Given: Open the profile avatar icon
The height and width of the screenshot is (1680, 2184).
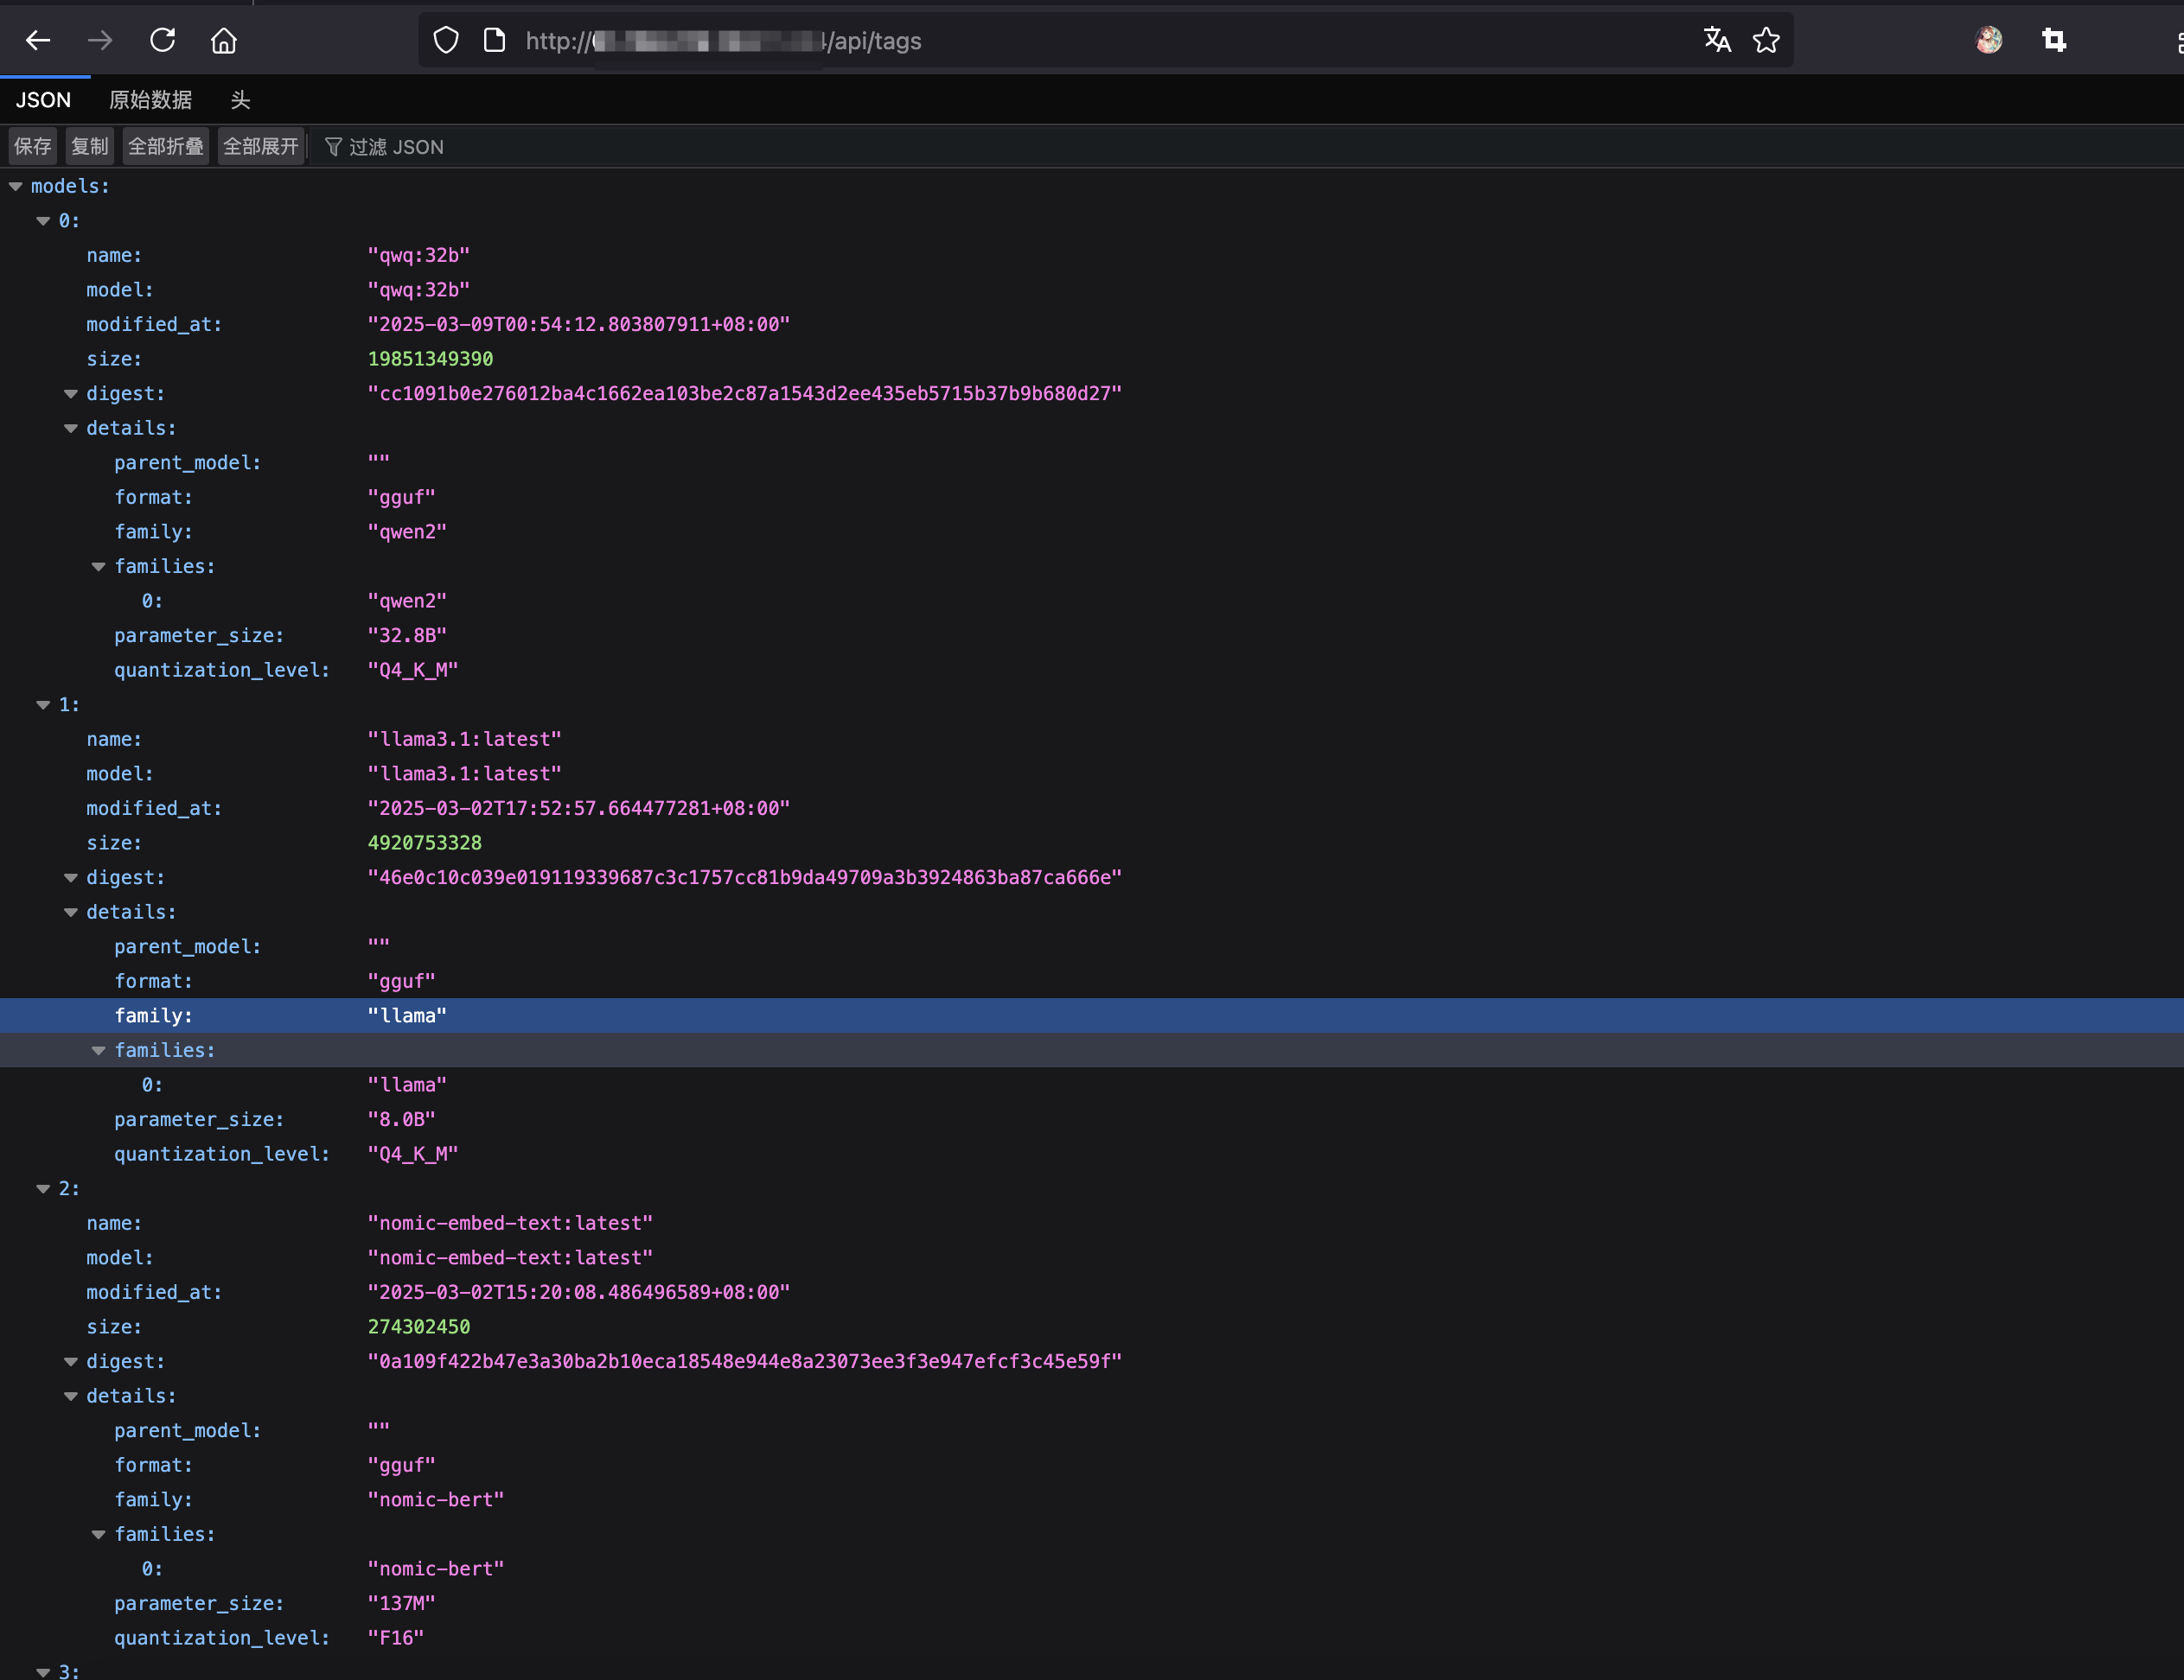Looking at the screenshot, I should point(1988,40).
